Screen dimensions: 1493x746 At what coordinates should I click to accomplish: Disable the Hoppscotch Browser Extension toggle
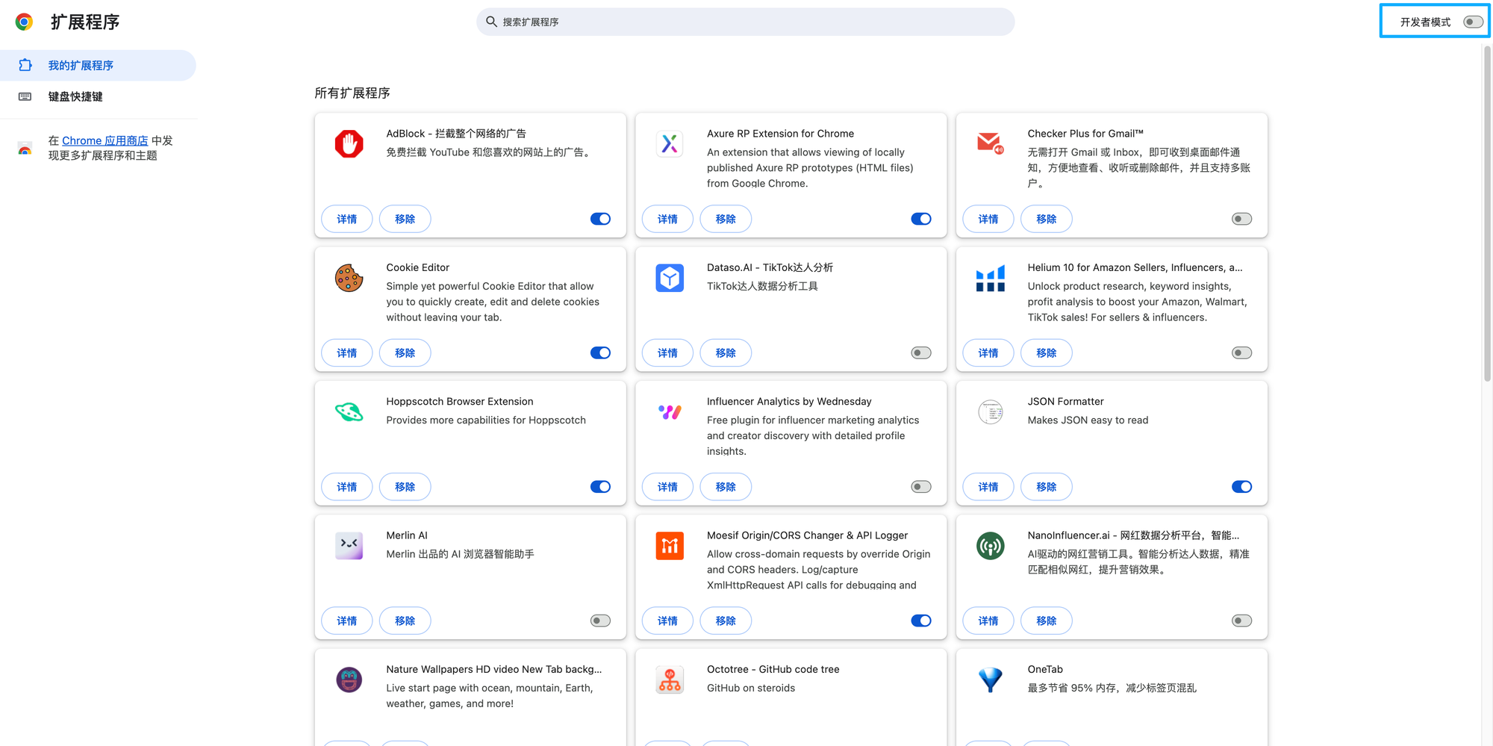point(600,487)
